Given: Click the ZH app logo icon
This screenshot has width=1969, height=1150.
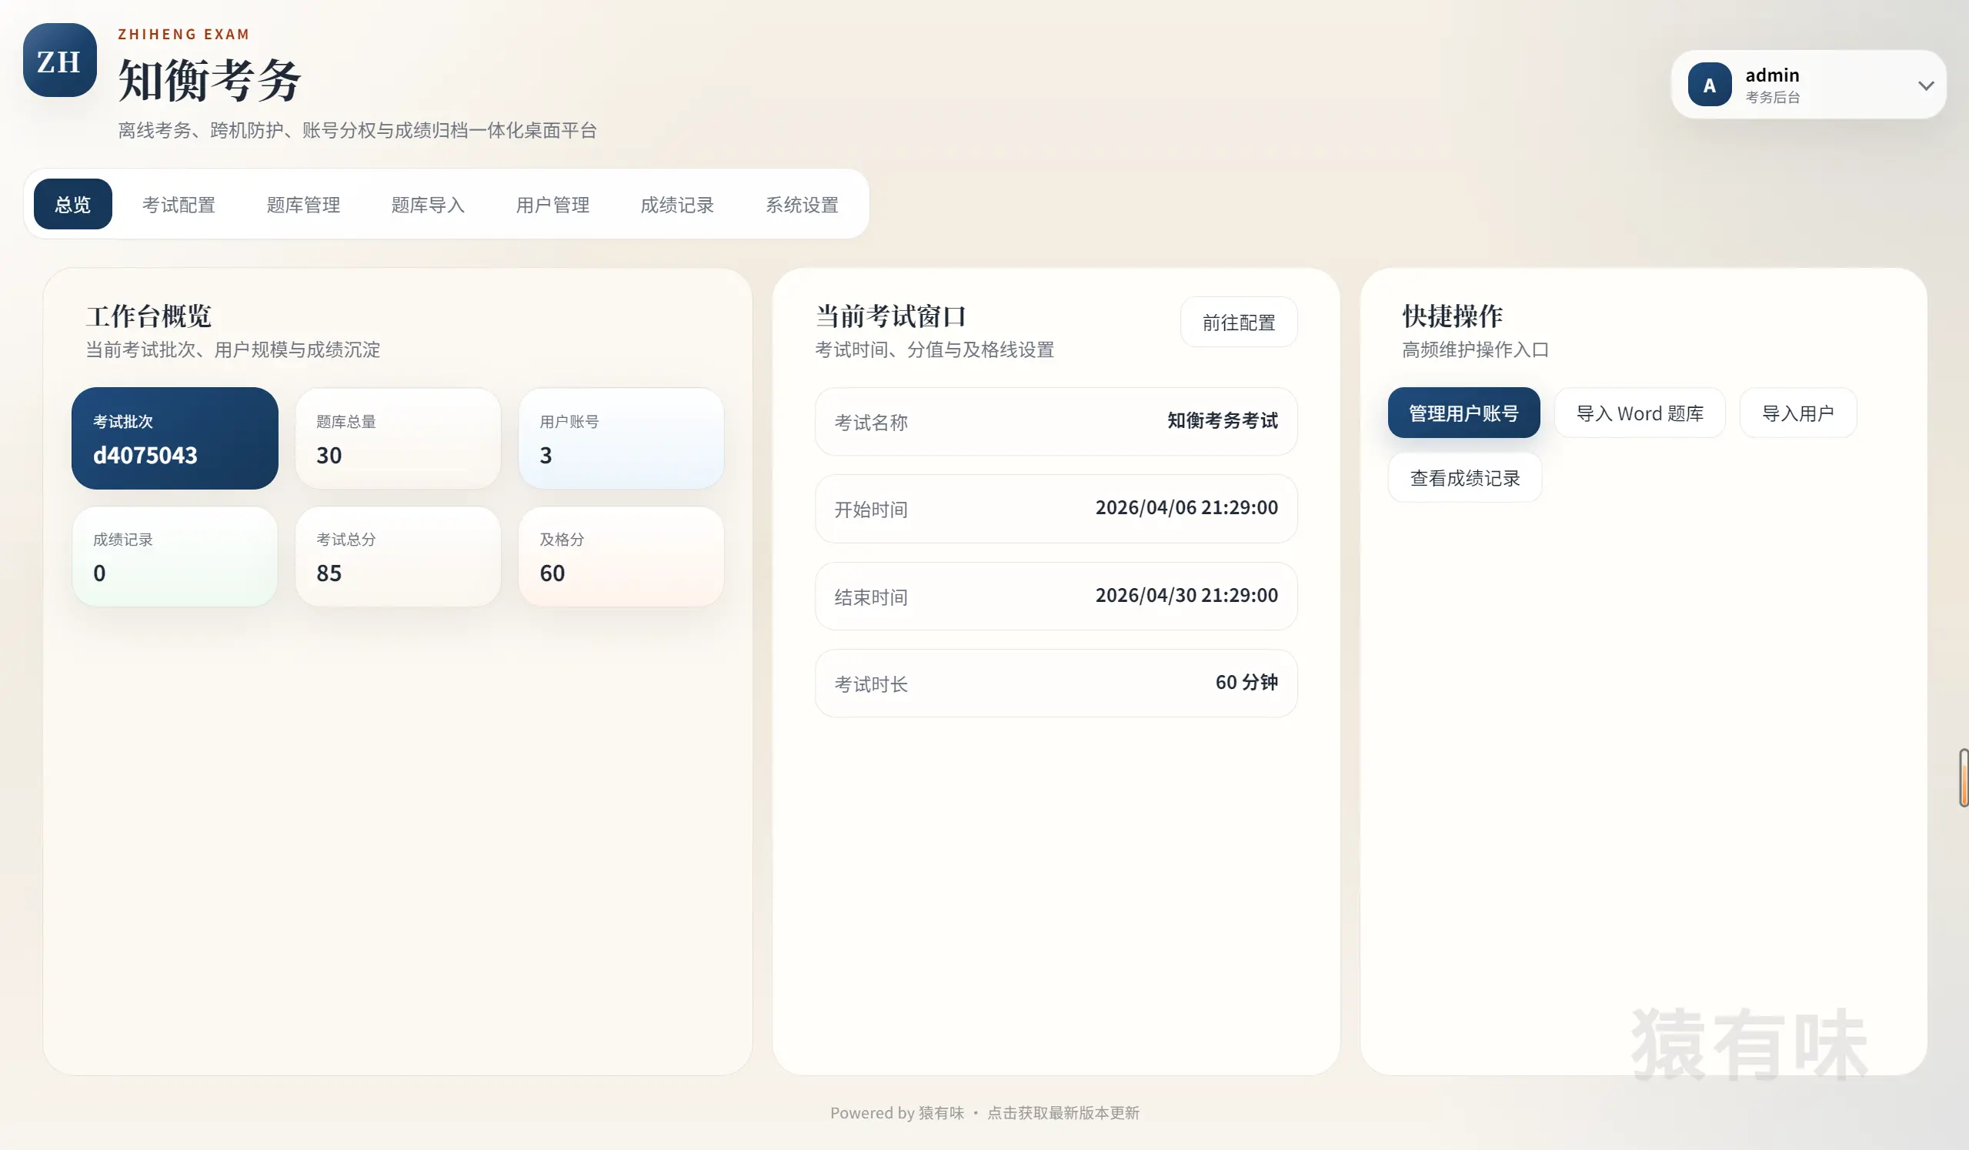Looking at the screenshot, I should (x=58, y=60).
